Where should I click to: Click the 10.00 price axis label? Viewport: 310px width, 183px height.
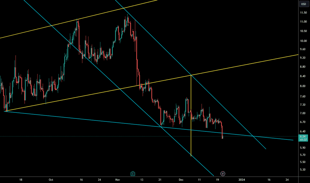[303, 41]
